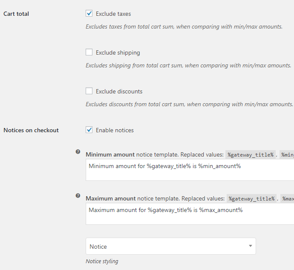This screenshot has width=294, height=270.
Task: Open help tooltip for Maximum amount template
Action: point(78,196)
